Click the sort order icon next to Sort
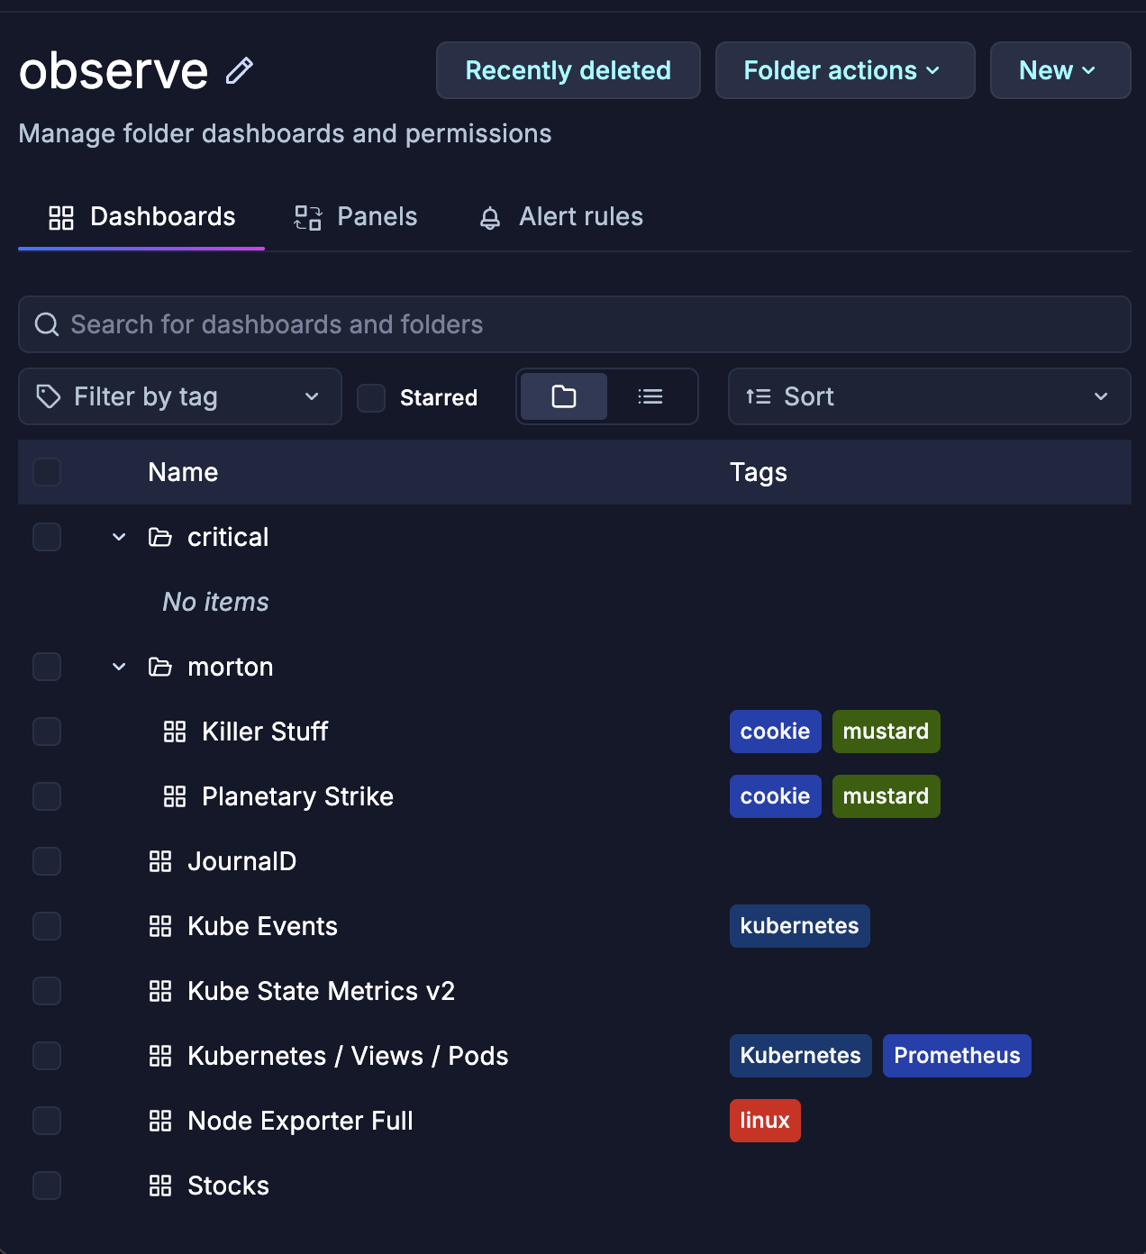The width and height of the screenshot is (1146, 1254). tap(759, 396)
